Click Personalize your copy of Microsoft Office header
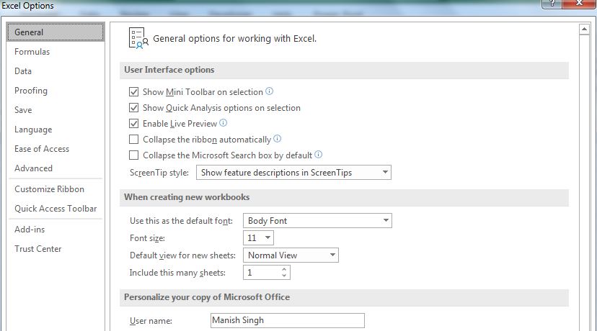The image size is (597, 331). coord(344,297)
